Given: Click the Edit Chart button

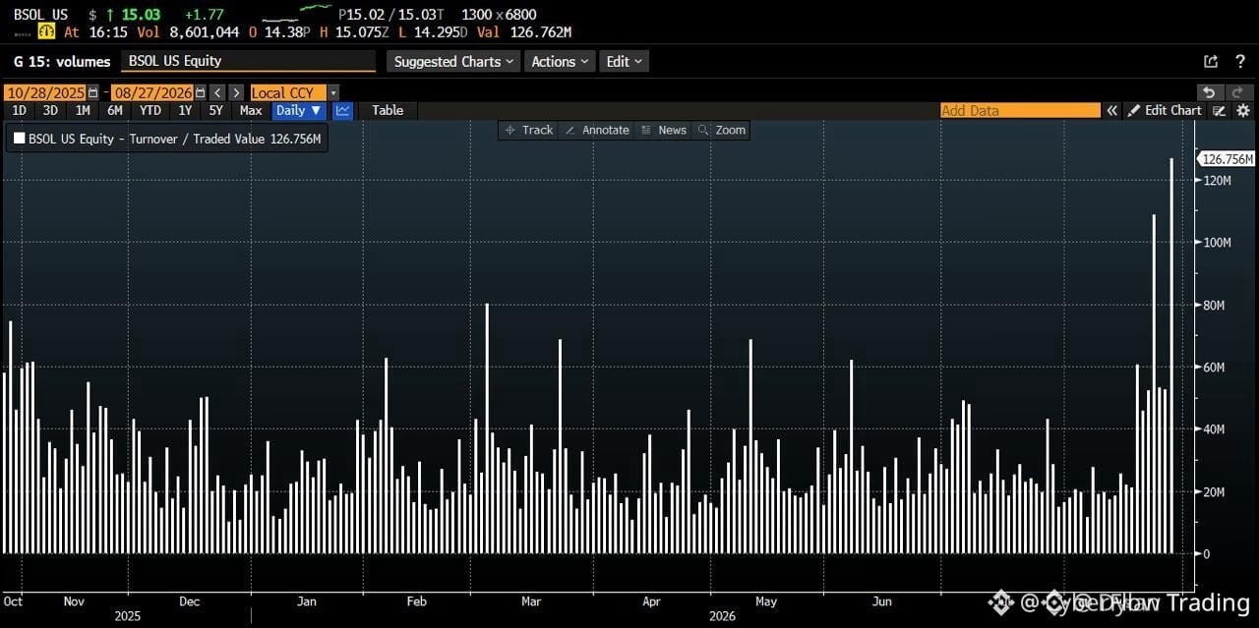Looking at the screenshot, I should 1166,110.
